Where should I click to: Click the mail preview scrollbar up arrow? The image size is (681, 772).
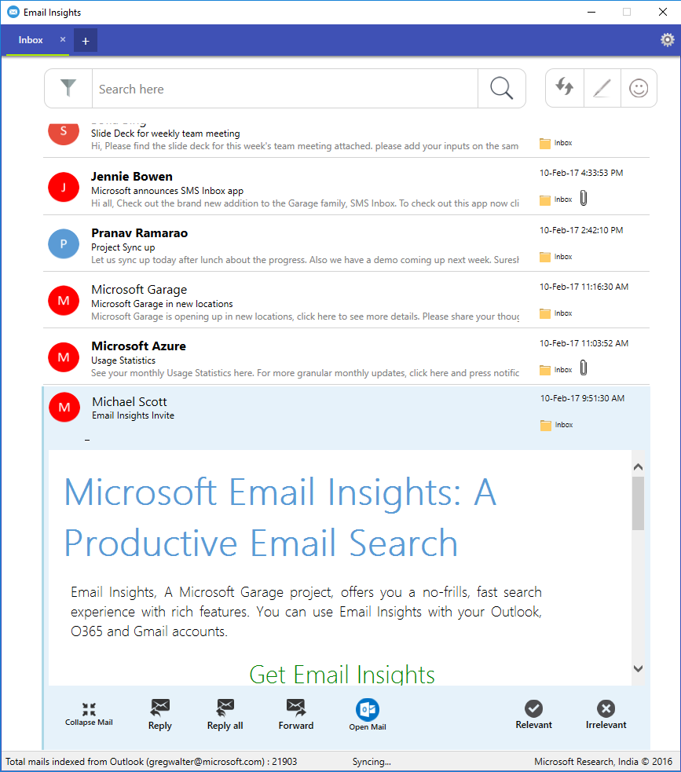(638, 466)
